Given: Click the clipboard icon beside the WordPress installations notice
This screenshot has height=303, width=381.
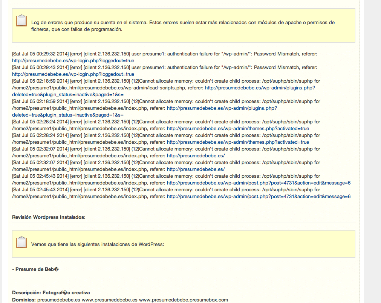Looking at the screenshot, I should pyautogui.click(x=21, y=242).
